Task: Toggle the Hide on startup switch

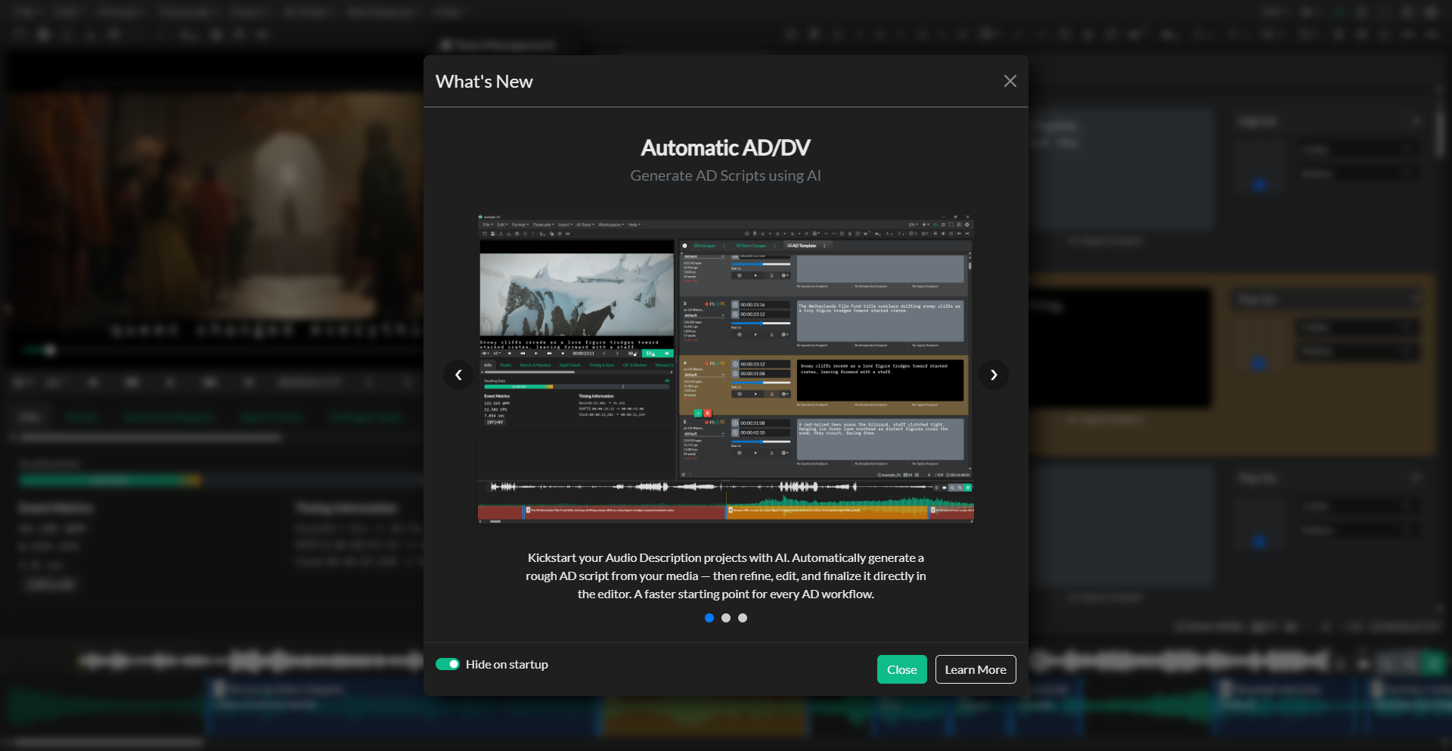Action: click(448, 664)
